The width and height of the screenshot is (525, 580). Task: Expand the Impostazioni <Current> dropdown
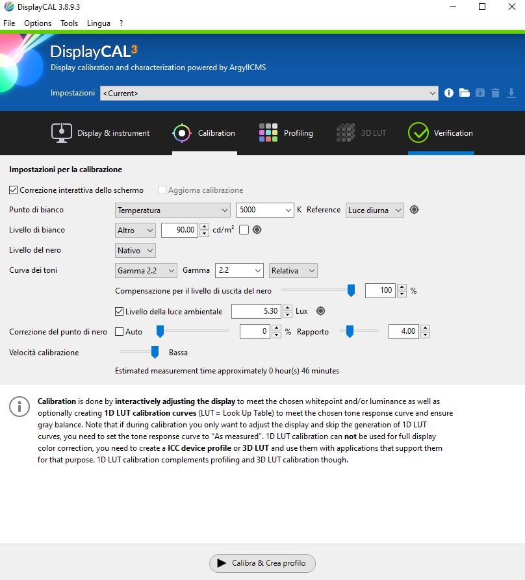(x=269, y=94)
